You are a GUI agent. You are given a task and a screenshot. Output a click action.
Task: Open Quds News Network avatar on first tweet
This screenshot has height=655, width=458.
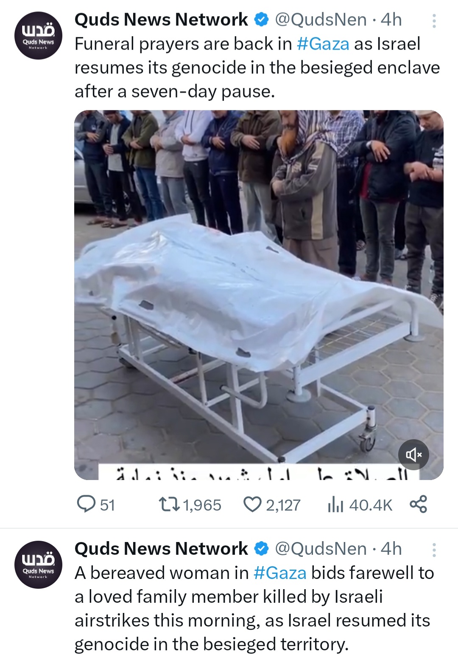click(38, 36)
